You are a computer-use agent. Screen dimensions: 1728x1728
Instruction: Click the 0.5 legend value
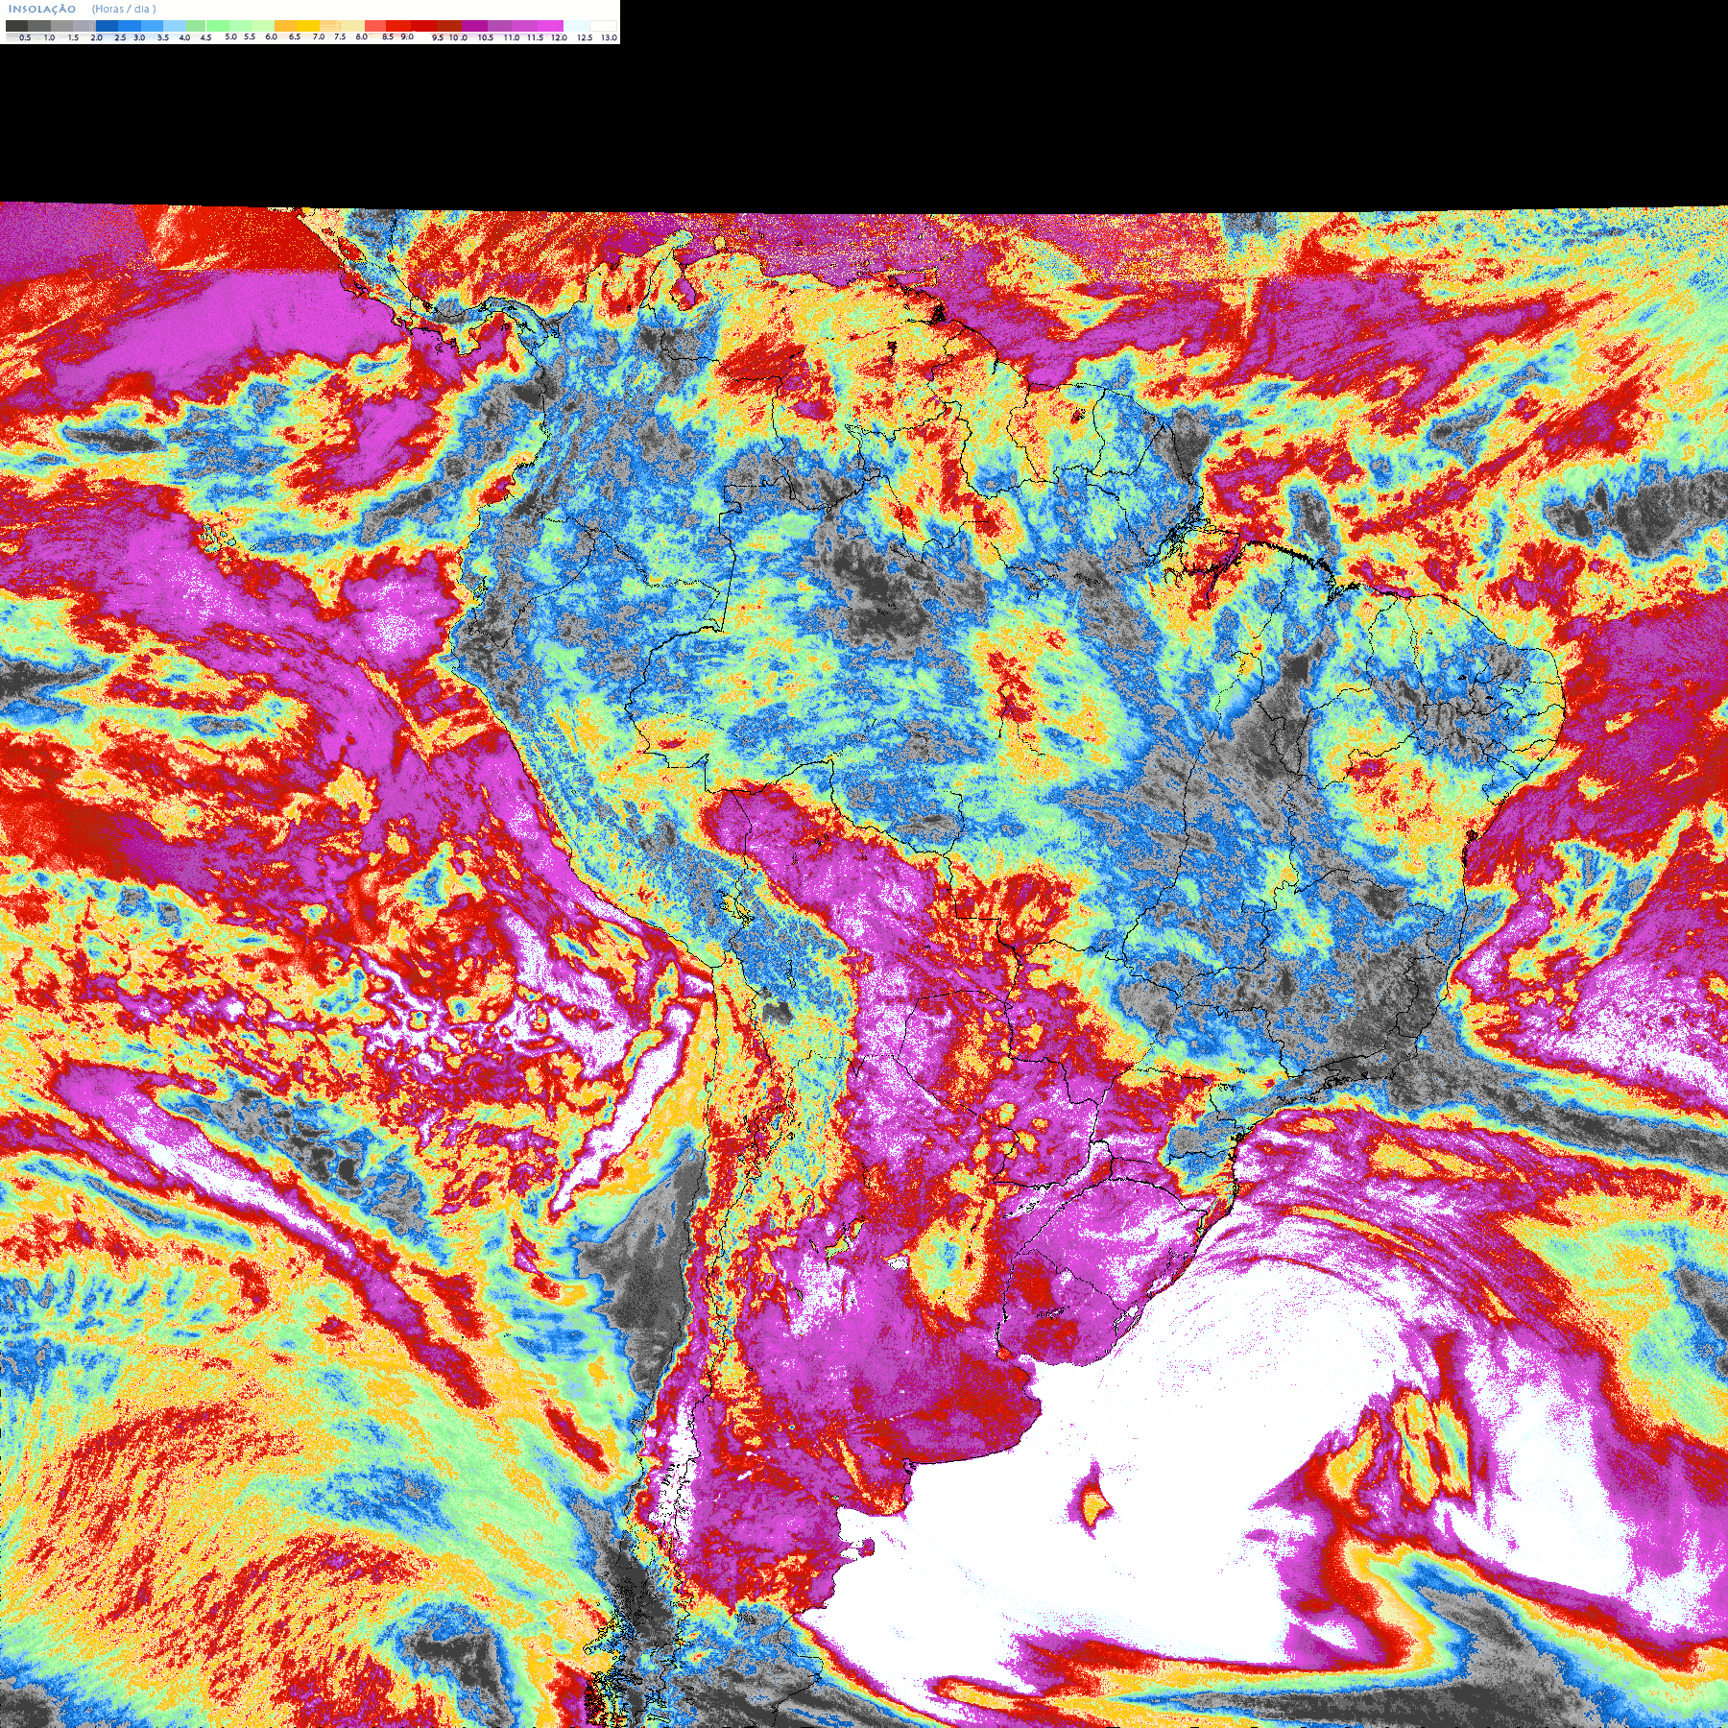click(25, 37)
